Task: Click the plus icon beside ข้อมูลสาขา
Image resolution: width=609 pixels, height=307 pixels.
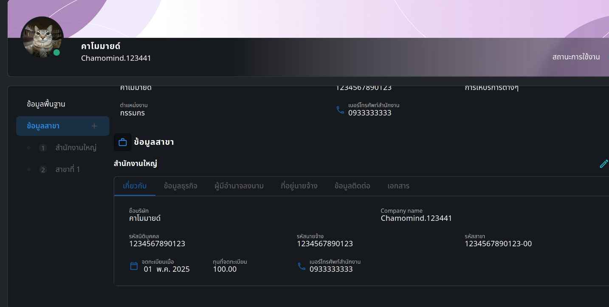Action: point(94,126)
